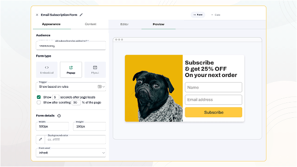Screen dimensions: 297x167
Task: Click the rules icon in Trigger field
Action: [x=99, y=87]
